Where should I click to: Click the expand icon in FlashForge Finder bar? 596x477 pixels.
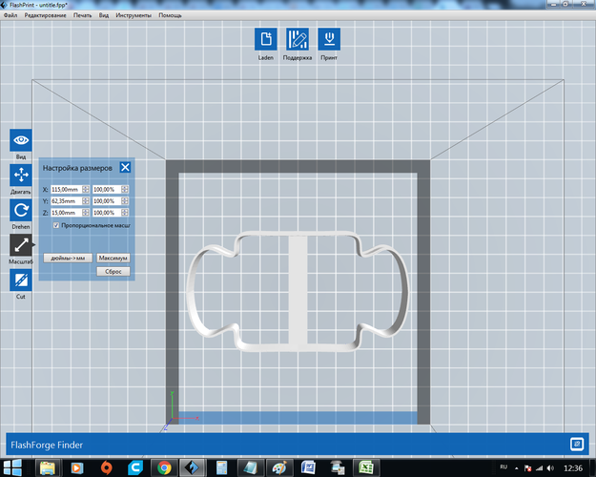click(577, 444)
